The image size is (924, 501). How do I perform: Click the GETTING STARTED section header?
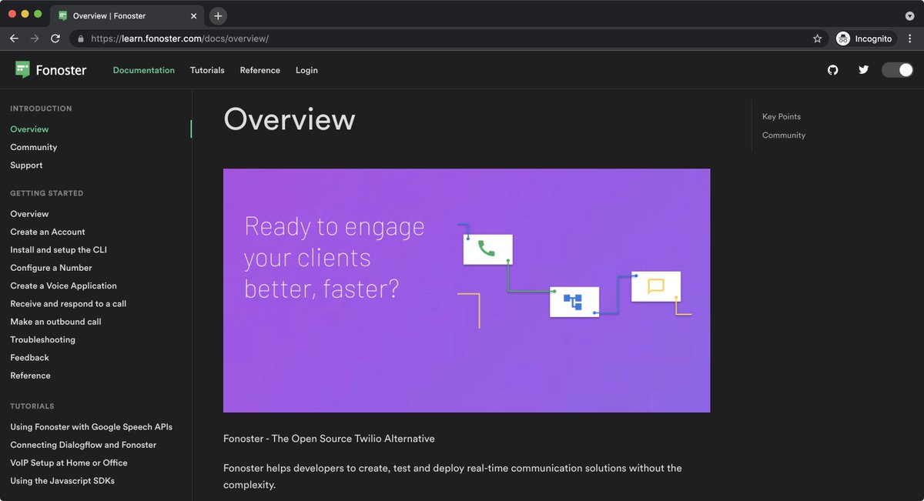coord(46,193)
